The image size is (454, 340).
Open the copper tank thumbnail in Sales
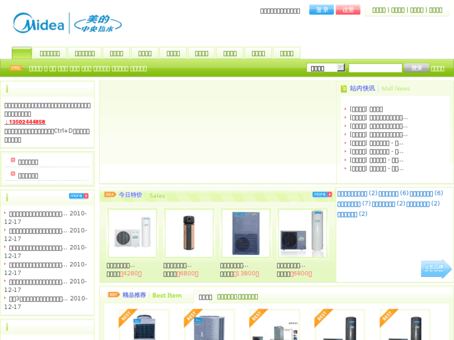pyautogui.click(x=189, y=233)
